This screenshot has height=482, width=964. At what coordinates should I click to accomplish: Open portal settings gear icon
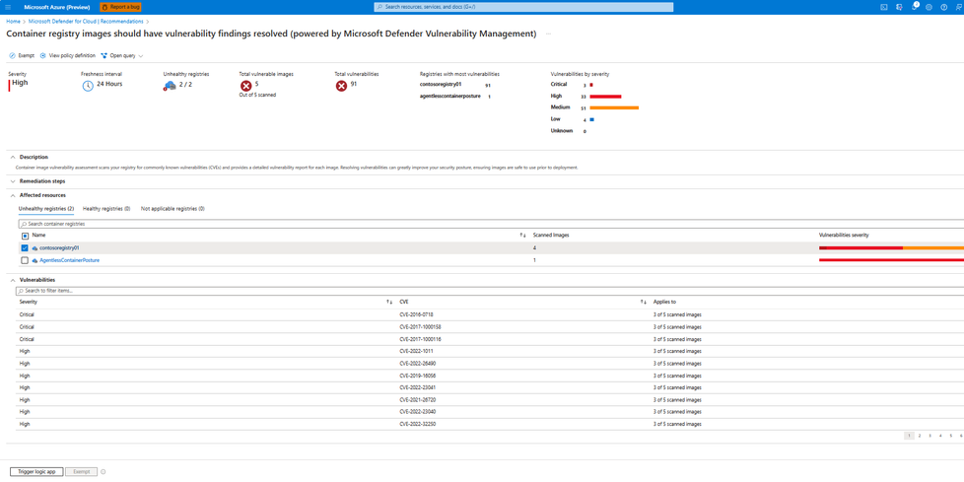[x=929, y=7]
